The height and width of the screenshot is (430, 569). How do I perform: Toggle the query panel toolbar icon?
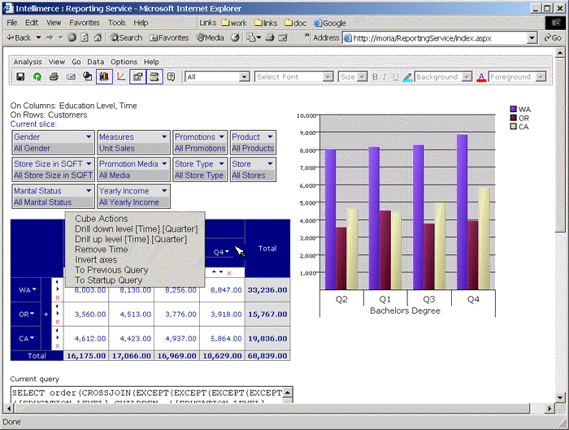(x=154, y=76)
